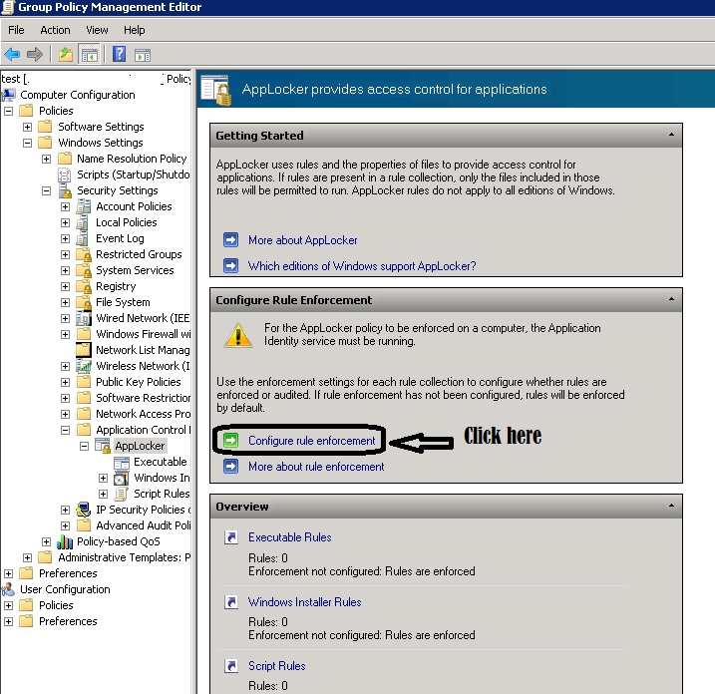Collapse the Policies node under Computer Configuration
Viewport: 715px width, 694px height.
click(9, 111)
